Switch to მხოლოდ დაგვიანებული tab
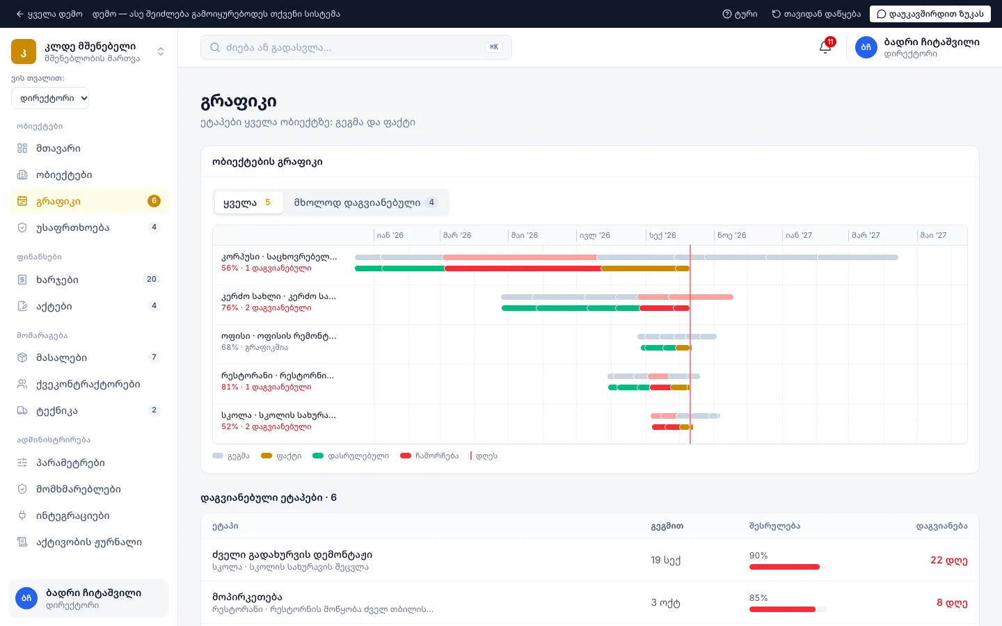 [x=366, y=202]
